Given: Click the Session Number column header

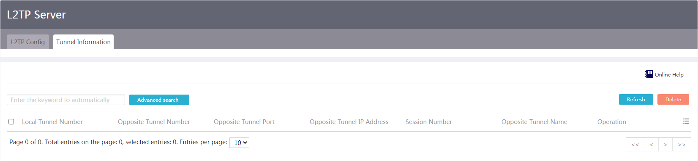Looking at the screenshot, I should coord(429,122).
